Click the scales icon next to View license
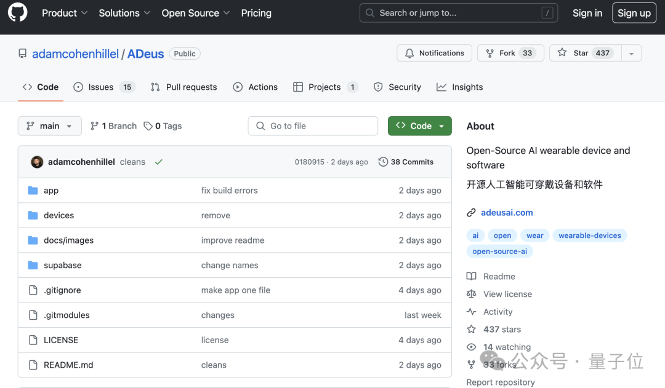This screenshot has width=665, height=388. point(471,294)
